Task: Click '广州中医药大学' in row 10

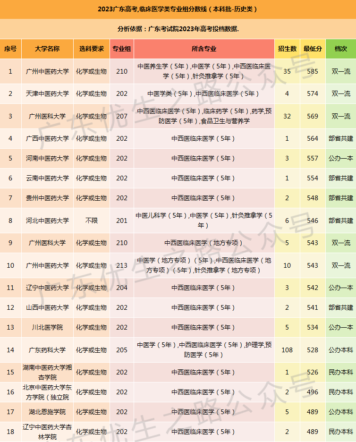Action: tap(47, 265)
